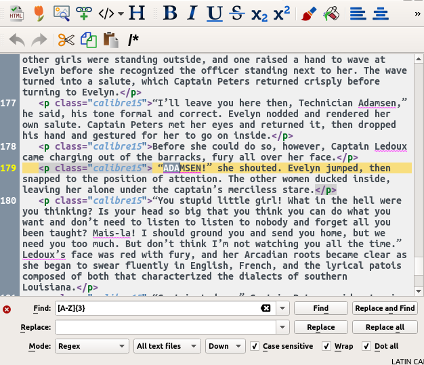
Task: Click Replace all button
Action: point(385,327)
